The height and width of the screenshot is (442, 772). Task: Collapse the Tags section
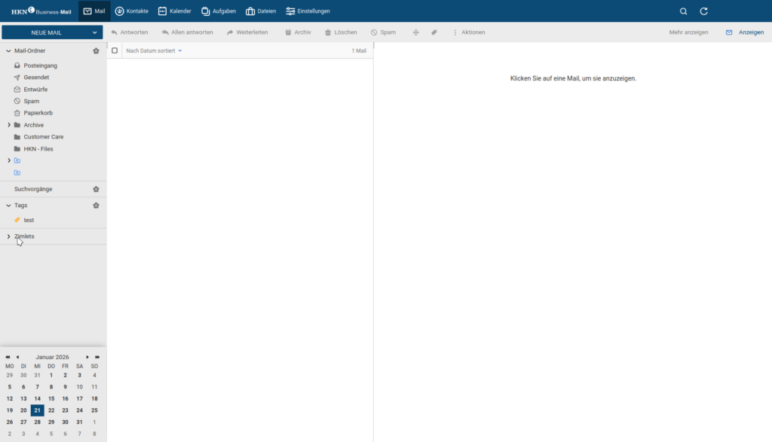9,206
